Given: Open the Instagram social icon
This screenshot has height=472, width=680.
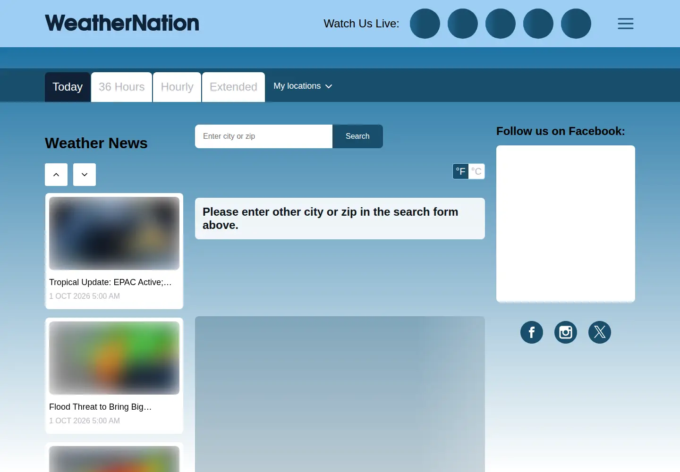Looking at the screenshot, I should tap(566, 332).
